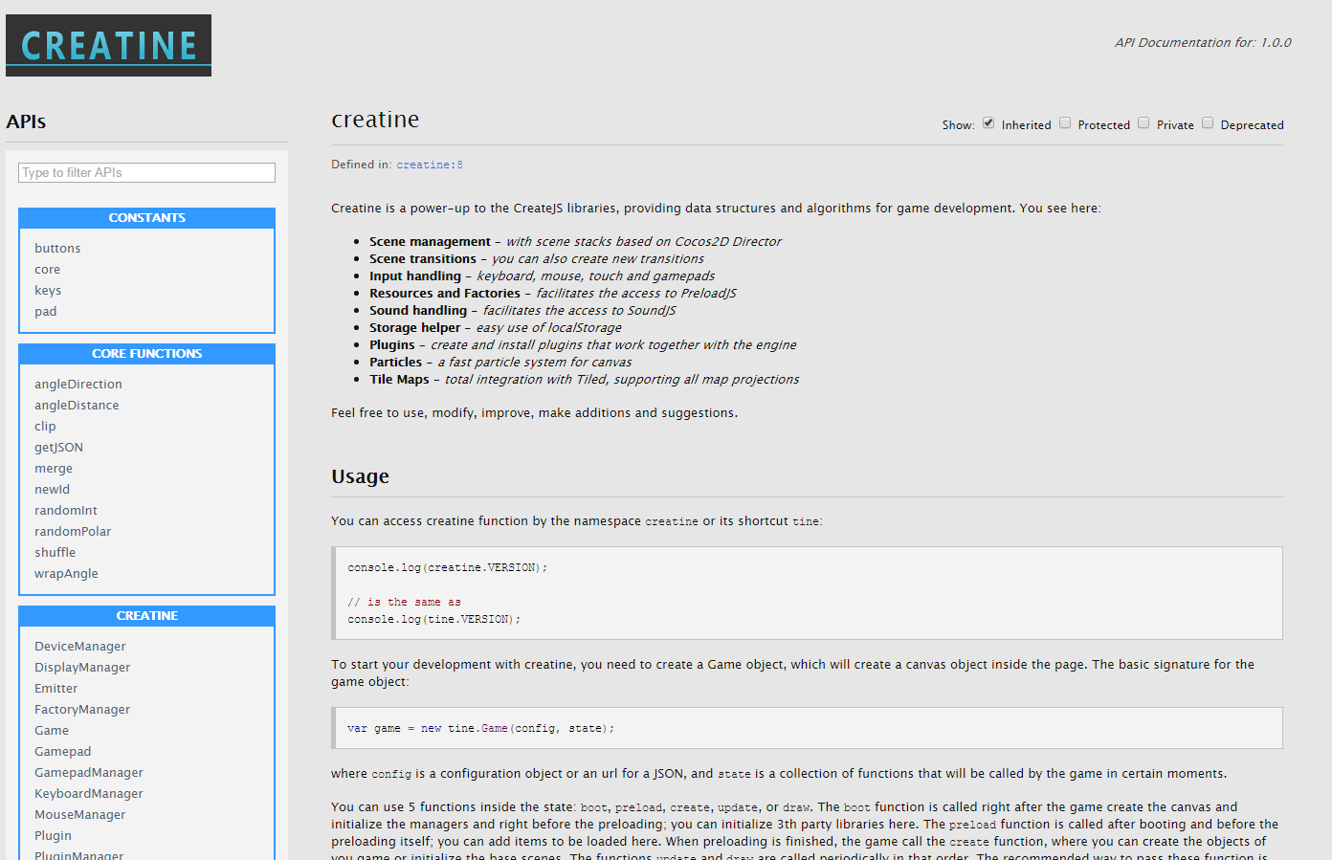Select the CREATINE classes section header
The height and width of the screenshot is (860, 1332).
click(146, 616)
